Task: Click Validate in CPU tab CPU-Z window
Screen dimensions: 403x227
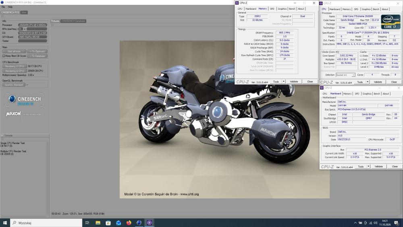Action: click(378, 82)
